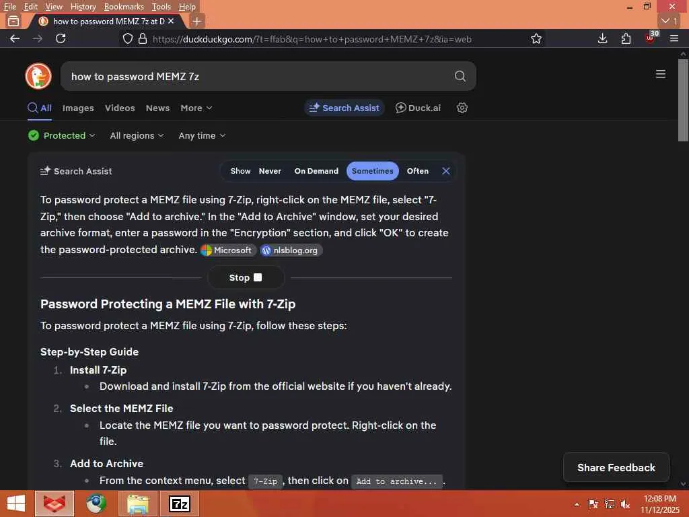Viewport: 689px width, 517px height.
Task: Click the network tray icon
Action: coord(610,504)
